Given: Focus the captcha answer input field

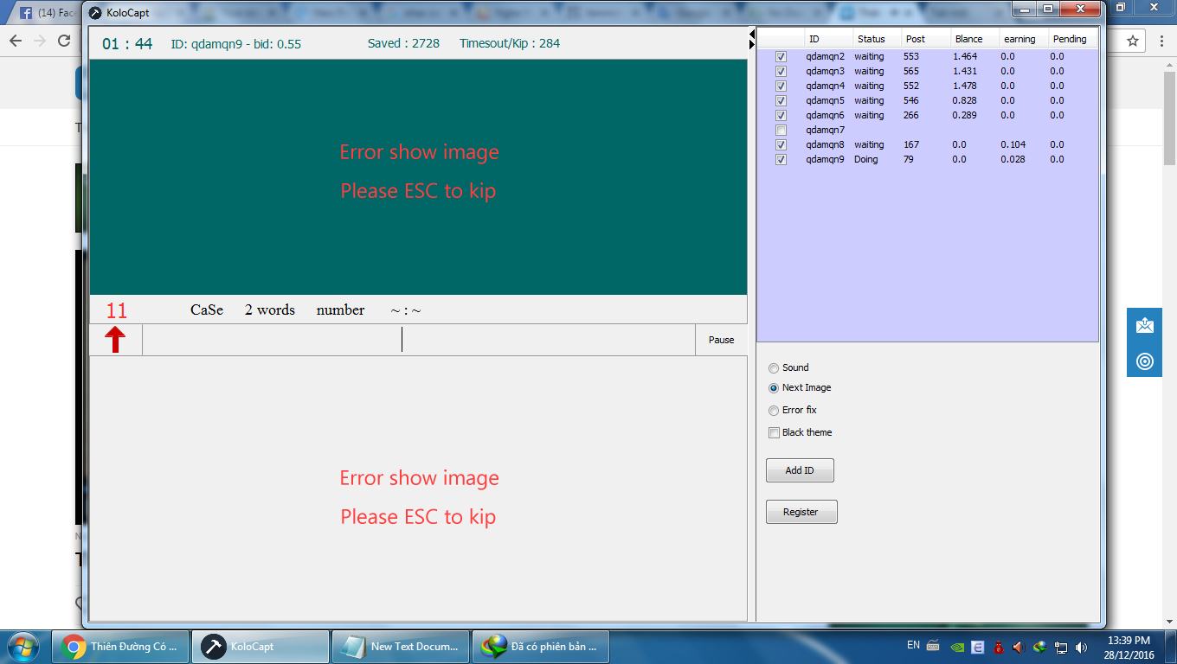Looking at the screenshot, I should (x=419, y=340).
